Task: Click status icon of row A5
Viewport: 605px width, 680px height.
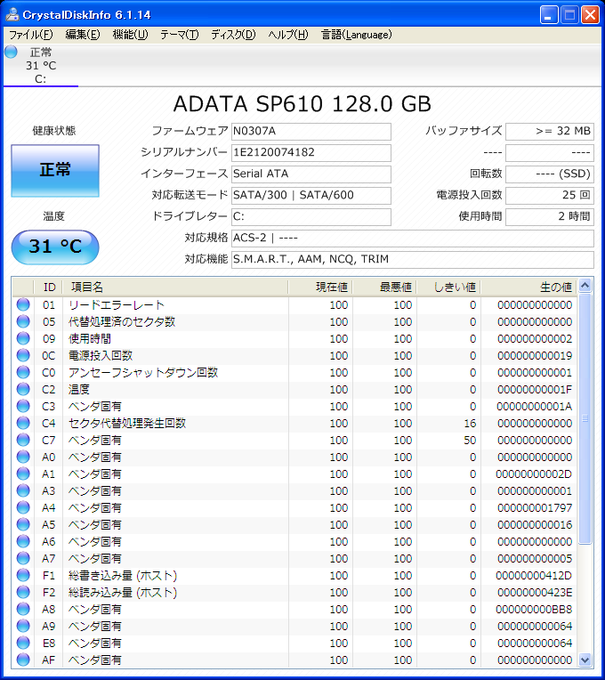Action: point(23,524)
